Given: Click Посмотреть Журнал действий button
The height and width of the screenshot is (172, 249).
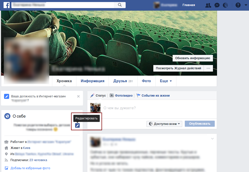Looking at the screenshot, I should point(178,68).
